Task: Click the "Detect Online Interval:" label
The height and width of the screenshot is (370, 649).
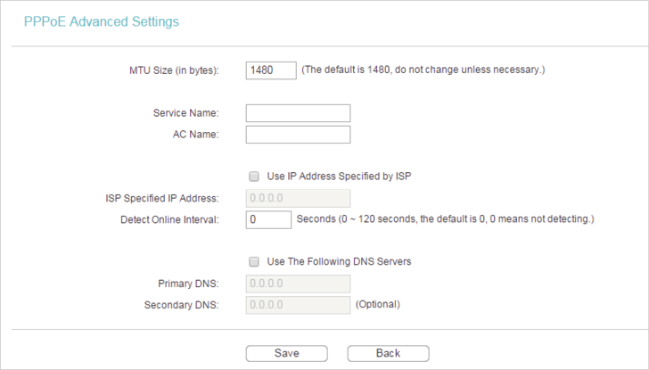Action: pos(169,219)
